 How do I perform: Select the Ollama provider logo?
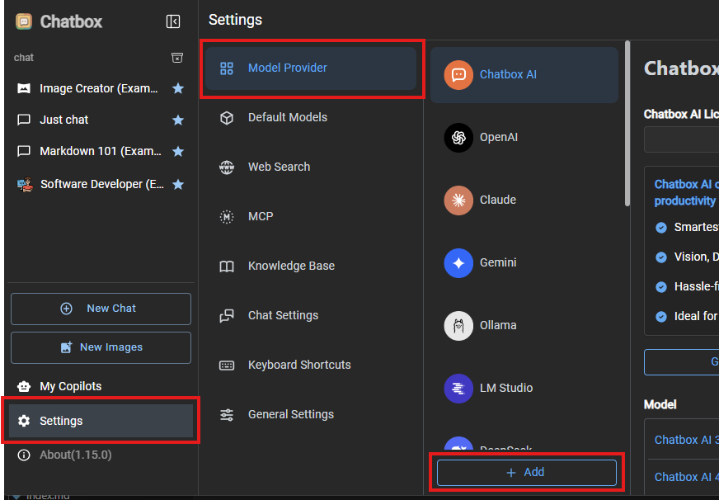coord(458,326)
